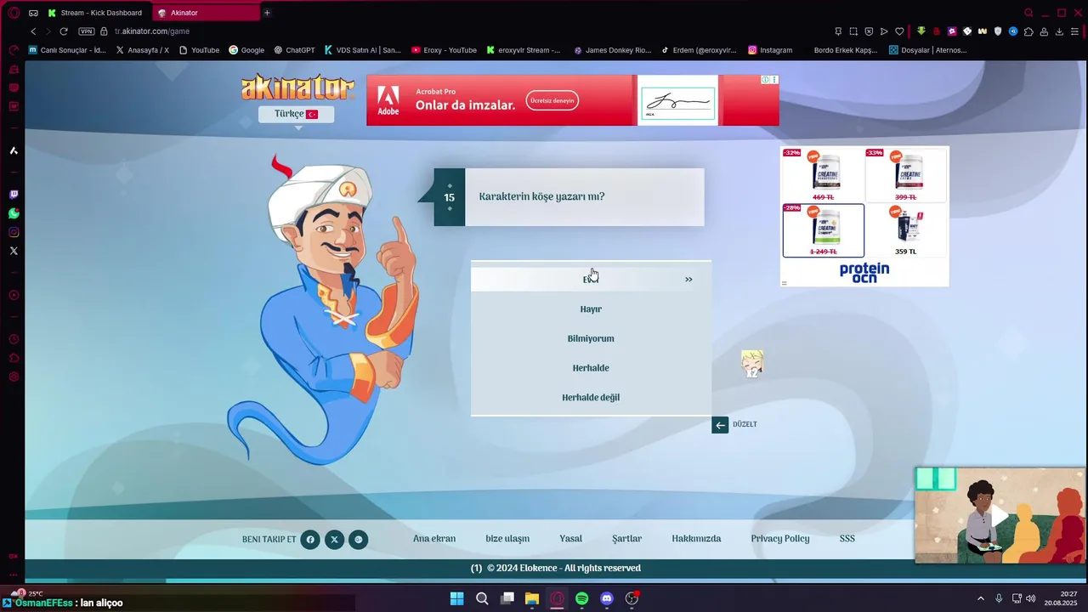Open bize ulaşın footer link

pos(507,539)
